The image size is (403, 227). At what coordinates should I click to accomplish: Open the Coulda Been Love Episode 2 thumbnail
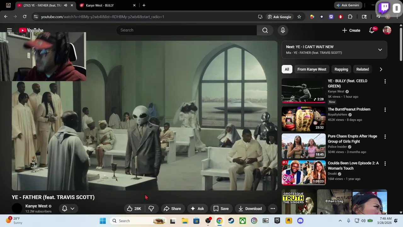(304, 172)
